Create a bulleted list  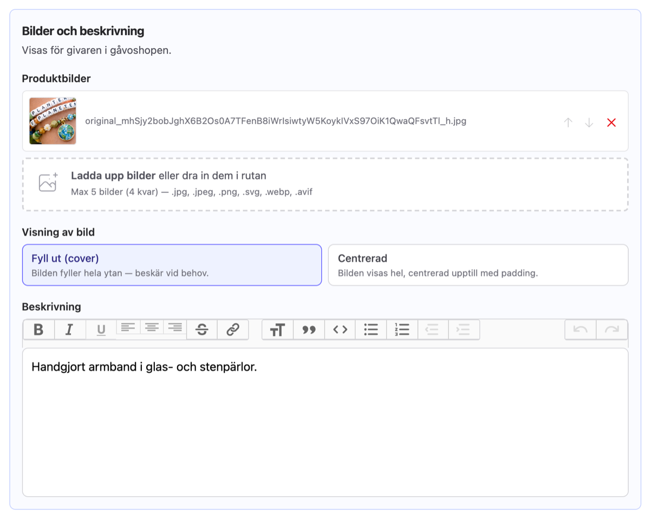pyautogui.click(x=371, y=329)
